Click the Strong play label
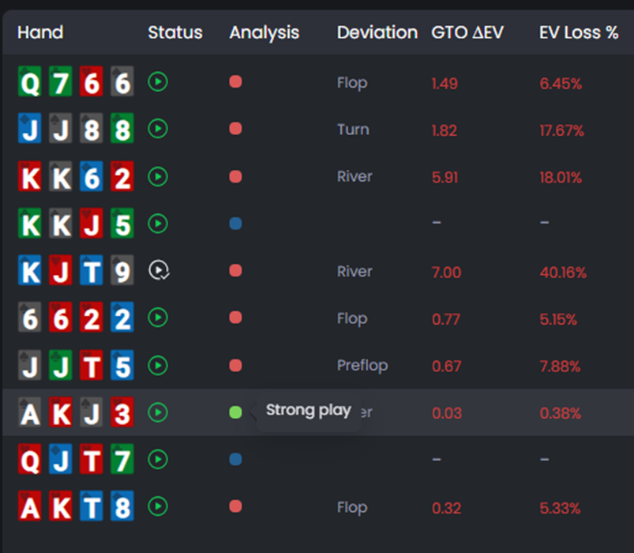 (309, 411)
